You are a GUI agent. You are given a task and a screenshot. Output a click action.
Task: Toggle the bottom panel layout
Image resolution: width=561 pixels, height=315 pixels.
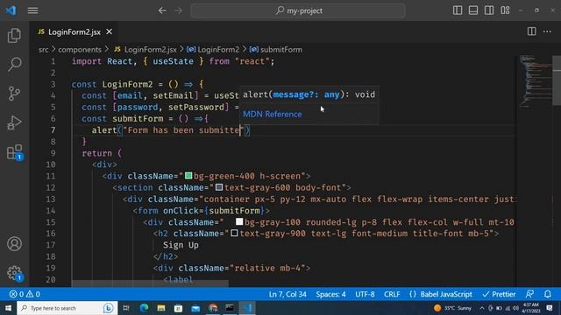click(473, 10)
